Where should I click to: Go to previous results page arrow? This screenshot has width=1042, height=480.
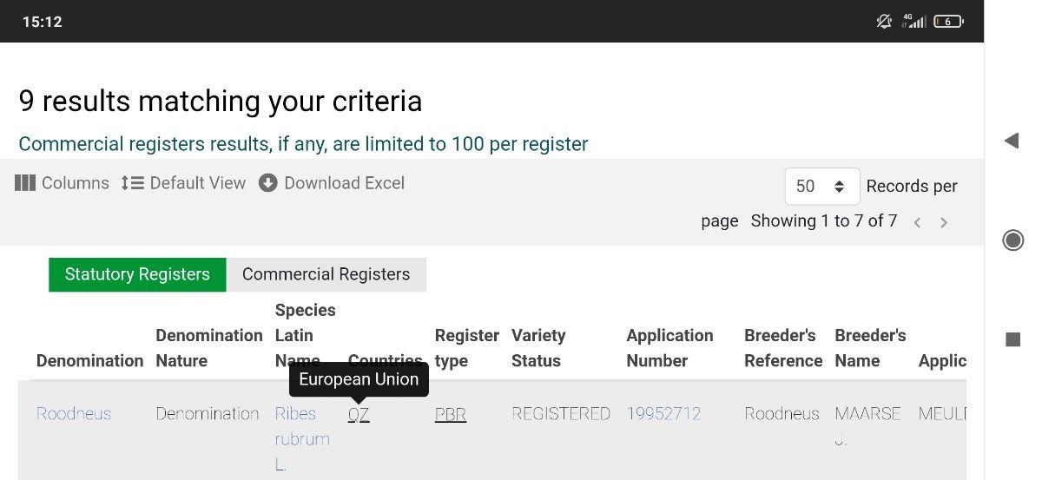pyautogui.click(x=917, y=222)
